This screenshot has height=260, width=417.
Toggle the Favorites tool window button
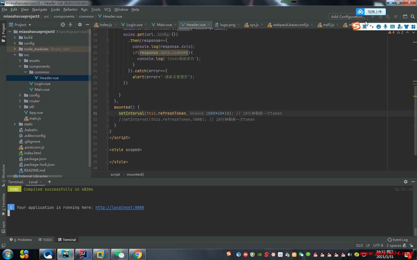[x=3, y=204]
